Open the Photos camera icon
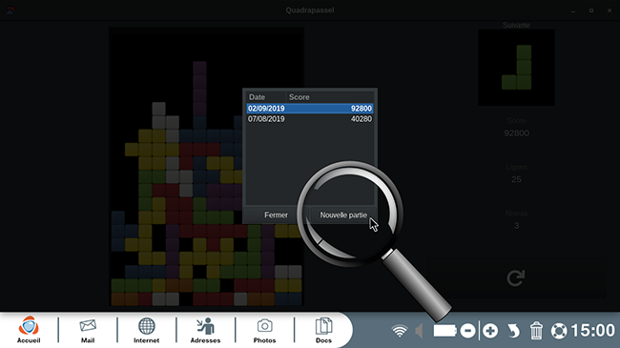620x348 pixels. 264,330
